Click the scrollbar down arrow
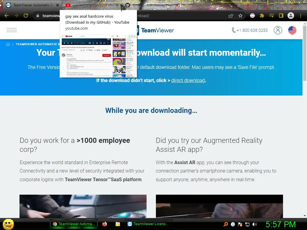This screenshot has width=307, height=230. pyautogui.click(x=305, y=216)
